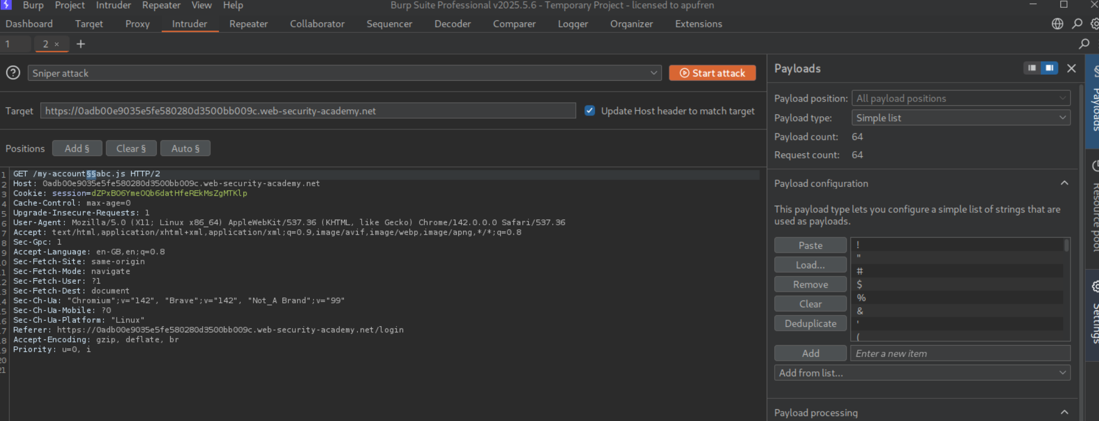
Task: Open the Payload type Simple list dropdown
Action: 961,118
